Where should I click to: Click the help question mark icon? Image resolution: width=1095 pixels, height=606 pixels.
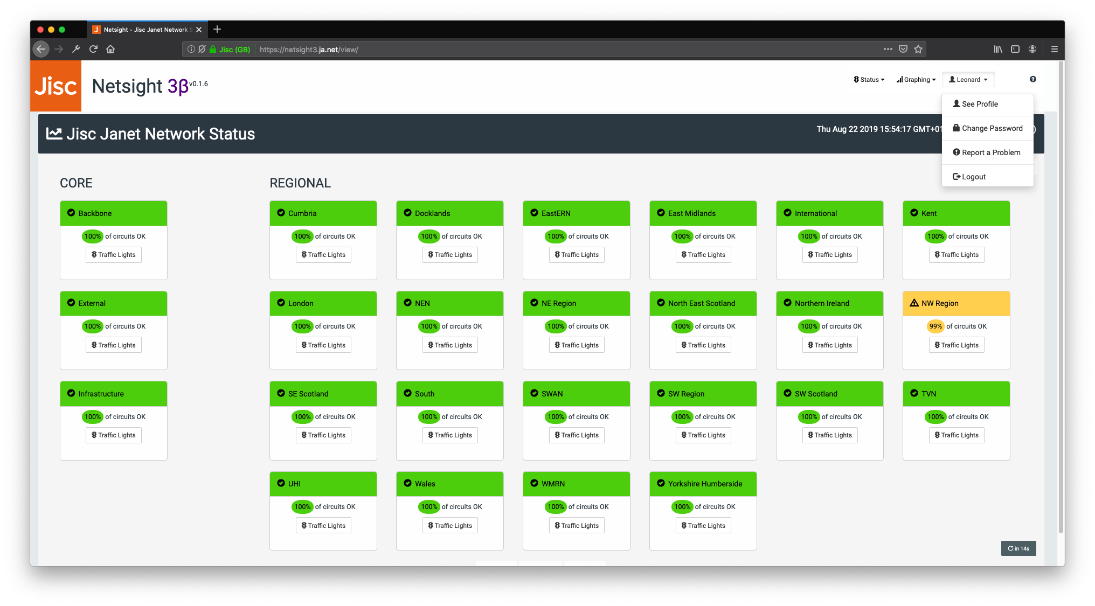click(1032, 79)
